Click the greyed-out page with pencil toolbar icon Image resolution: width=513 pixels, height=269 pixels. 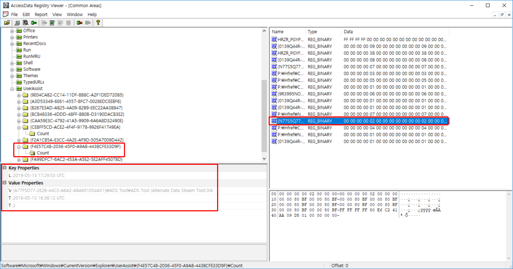[60, 23]
